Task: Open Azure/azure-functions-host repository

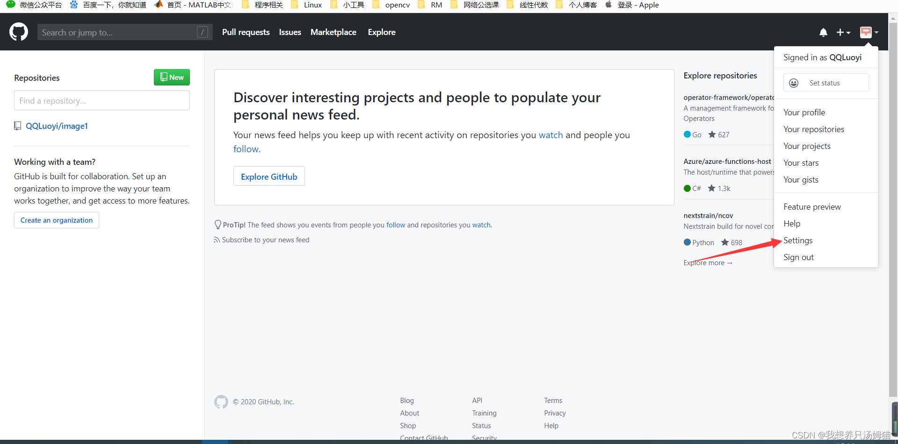Action: coord(727,162)
